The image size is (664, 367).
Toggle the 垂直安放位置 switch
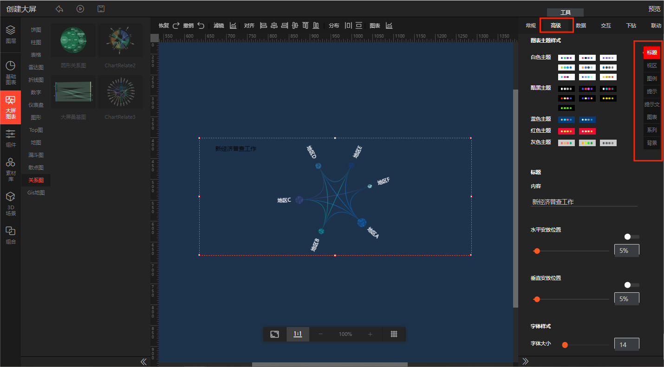pos(631,285)
